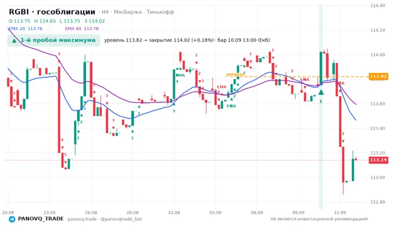Screen dimensions: 402x226
Task: Click the 'EMA 20 113.76' legend entry
Action: [26, 28]
